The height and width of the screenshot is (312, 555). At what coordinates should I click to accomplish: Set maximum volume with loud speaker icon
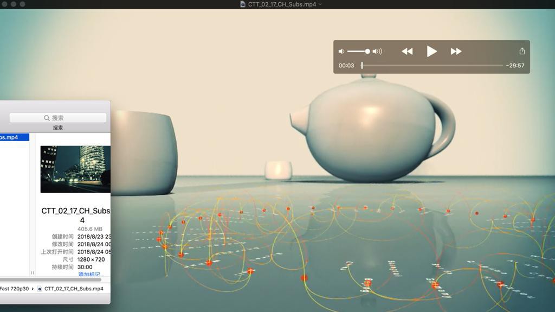[x=377, y=52]
